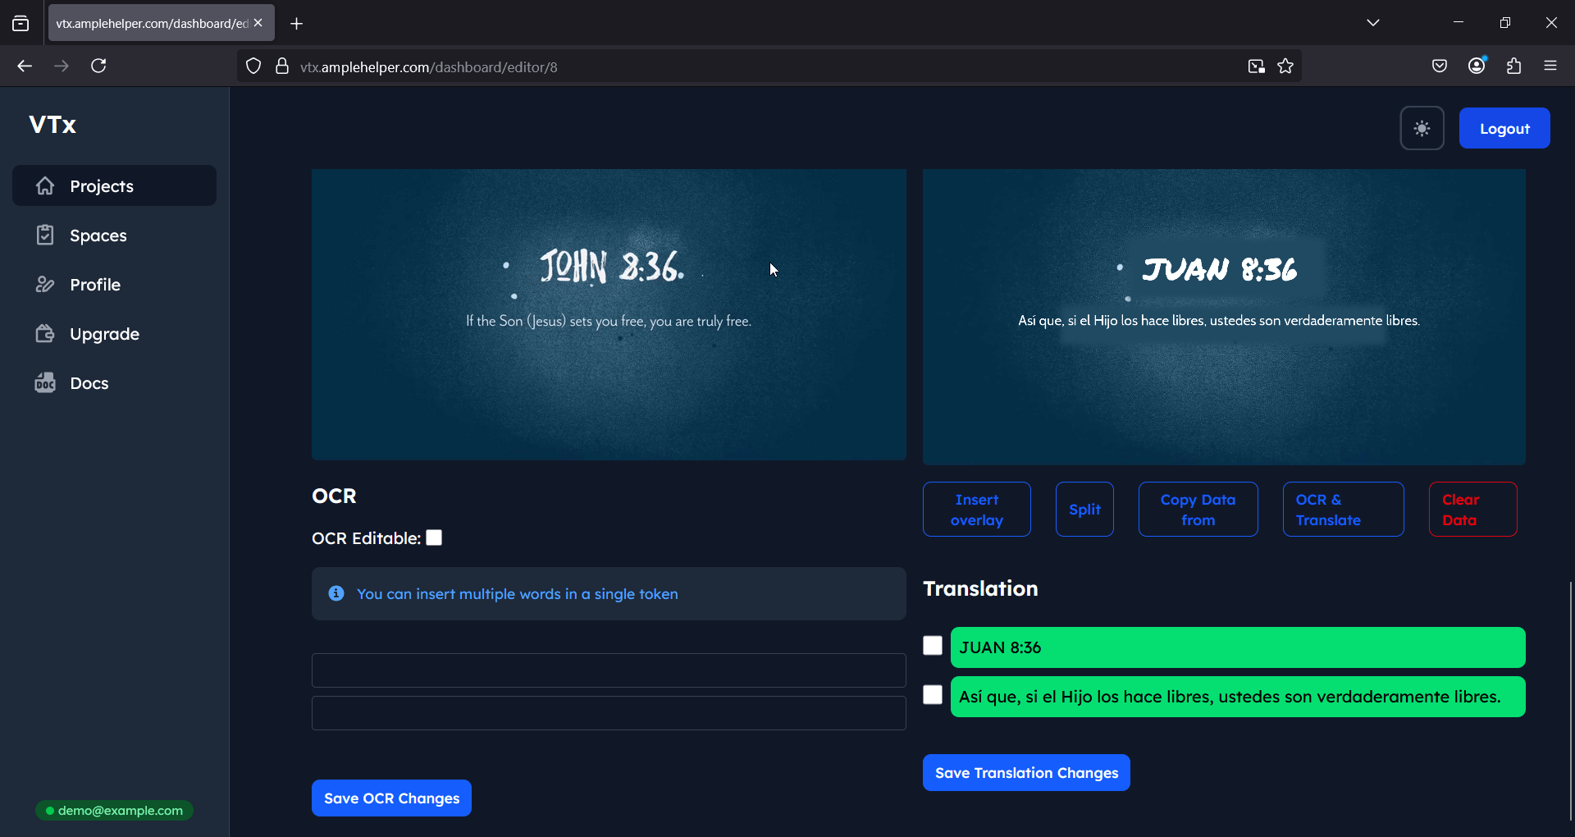Click the Firefox account avatar icon
1575x837 pixels.
click(1477, 66)
